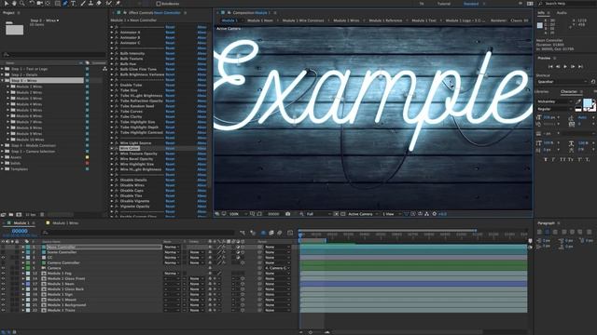Viewport: 597px width, 335px height.
Task: Toggle Faux Bold in the Character panel
Action: click(546, 159)
